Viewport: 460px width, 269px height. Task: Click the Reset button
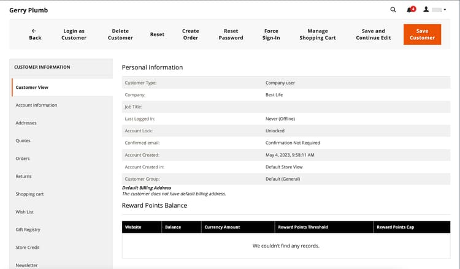pos(157,34)
